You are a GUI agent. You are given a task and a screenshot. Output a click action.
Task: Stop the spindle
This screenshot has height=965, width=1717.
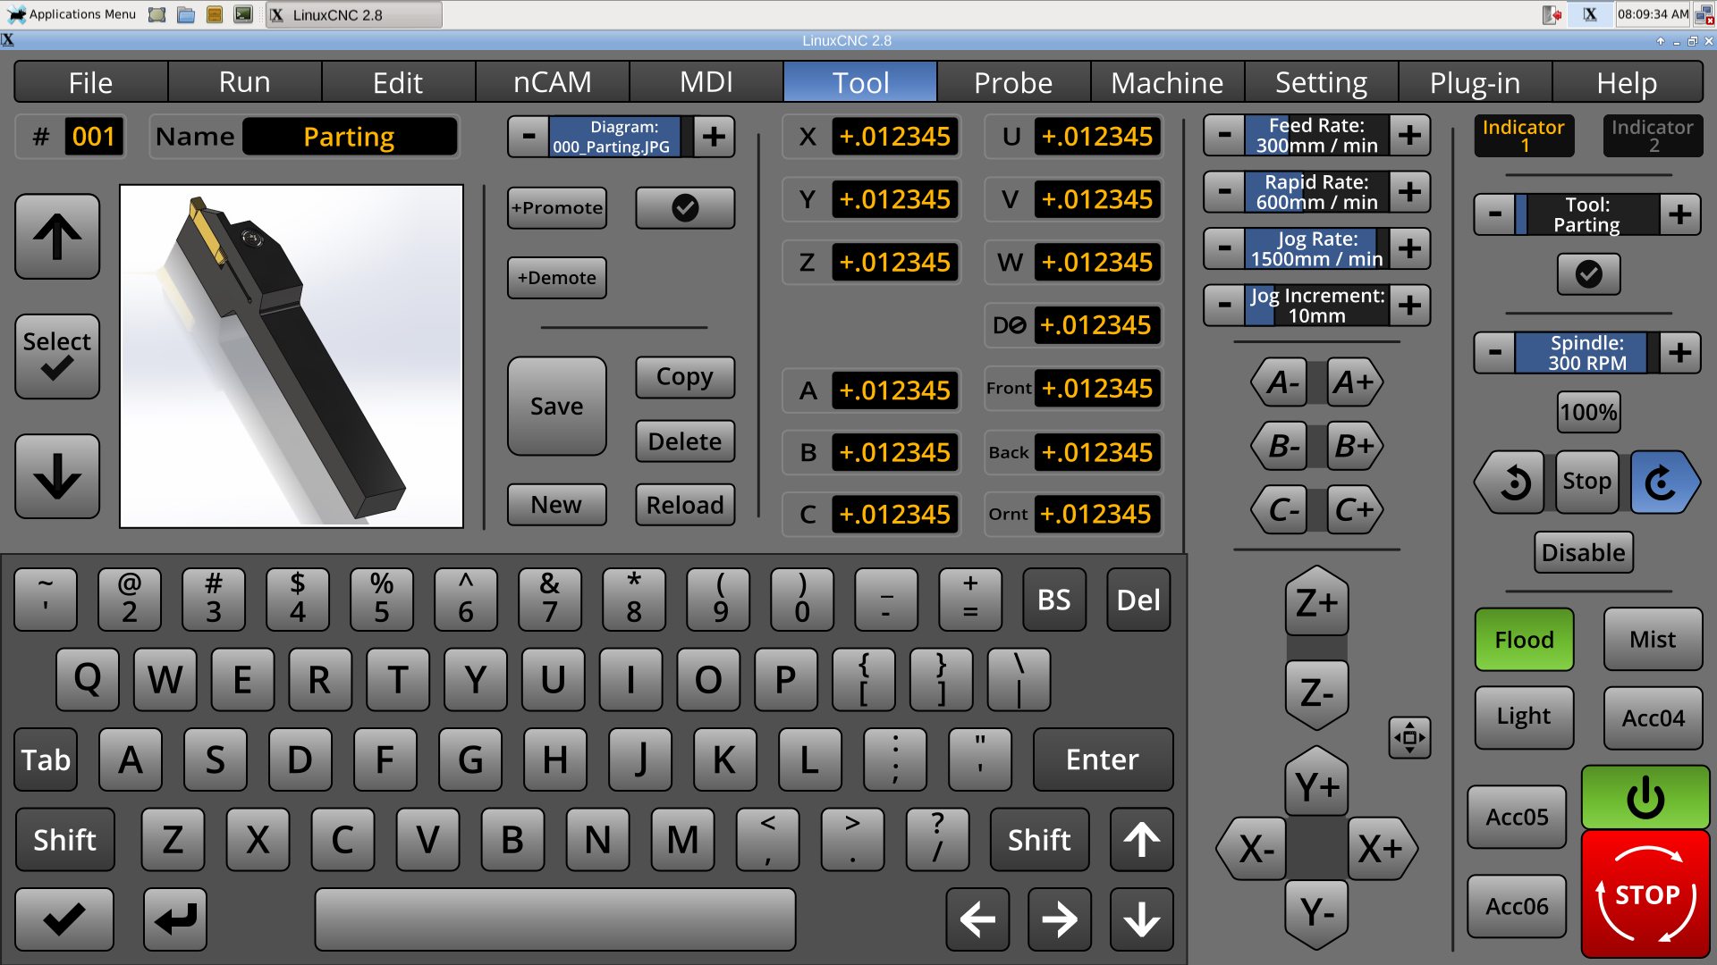1587,482
